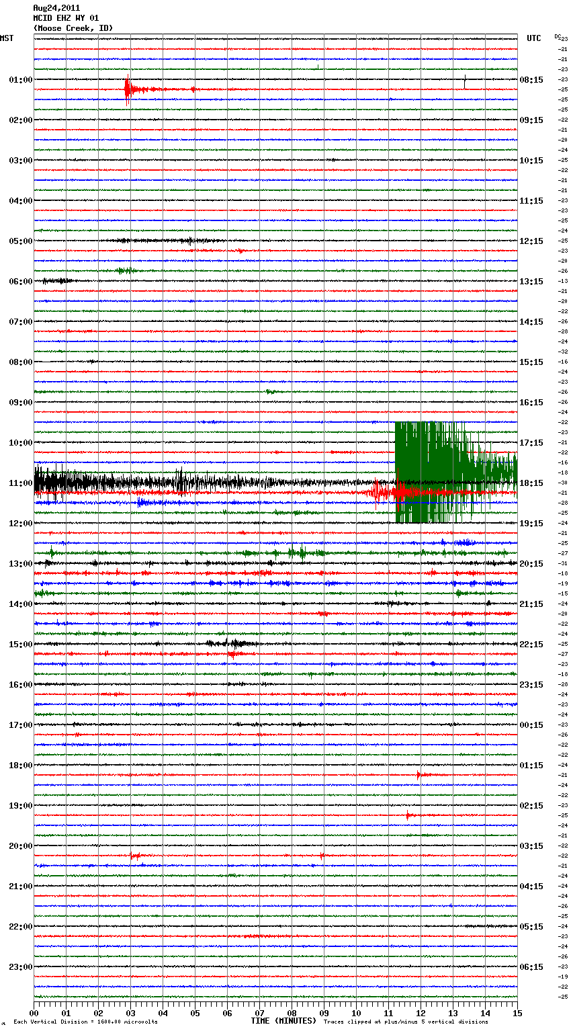Click the 11:15 UTC time label

531,201
